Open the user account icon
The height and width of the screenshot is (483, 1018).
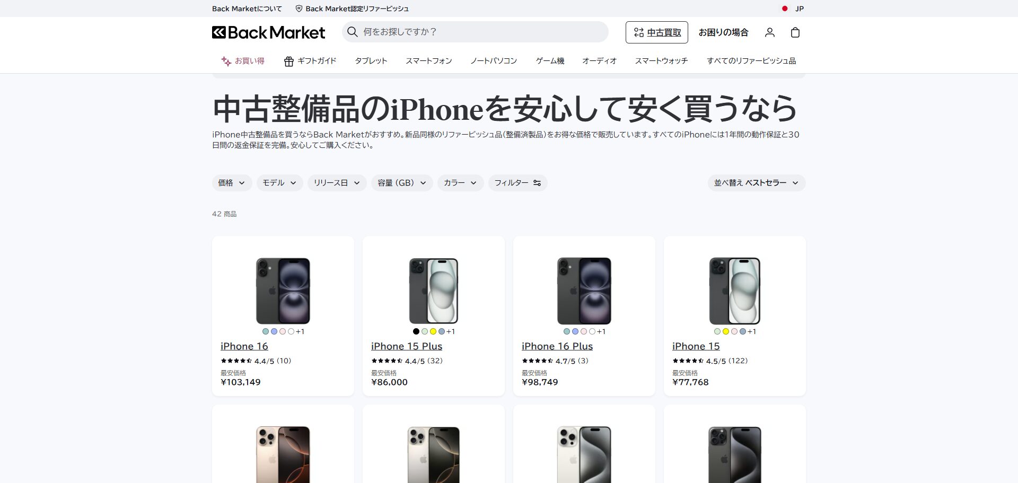[x=770, y=32]
